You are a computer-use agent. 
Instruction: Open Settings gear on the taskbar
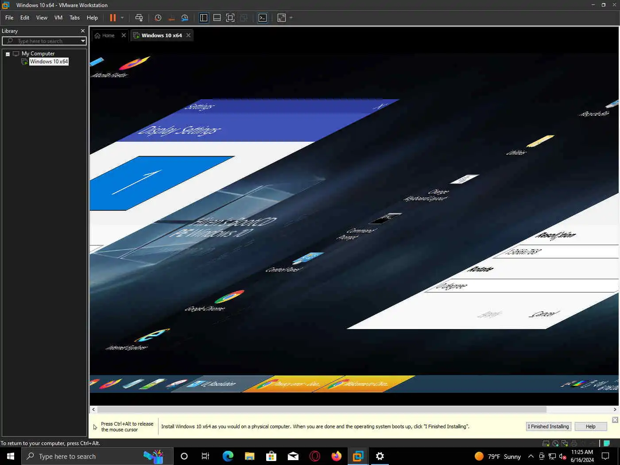[380, 456]
